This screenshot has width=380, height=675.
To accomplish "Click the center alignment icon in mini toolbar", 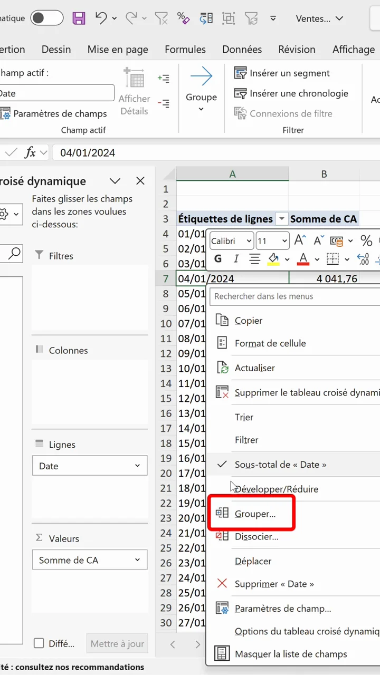I will [x=255, y=259].
